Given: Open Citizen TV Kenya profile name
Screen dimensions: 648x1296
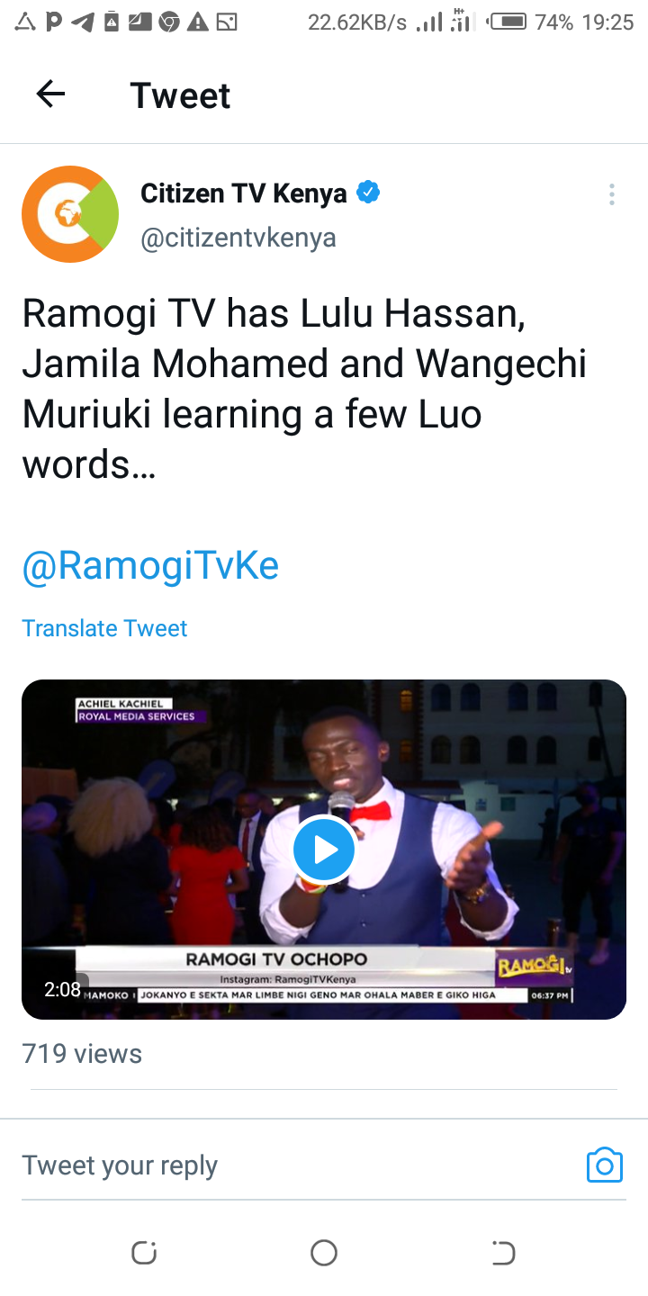Looking at the screenshot, I should 244,193.
